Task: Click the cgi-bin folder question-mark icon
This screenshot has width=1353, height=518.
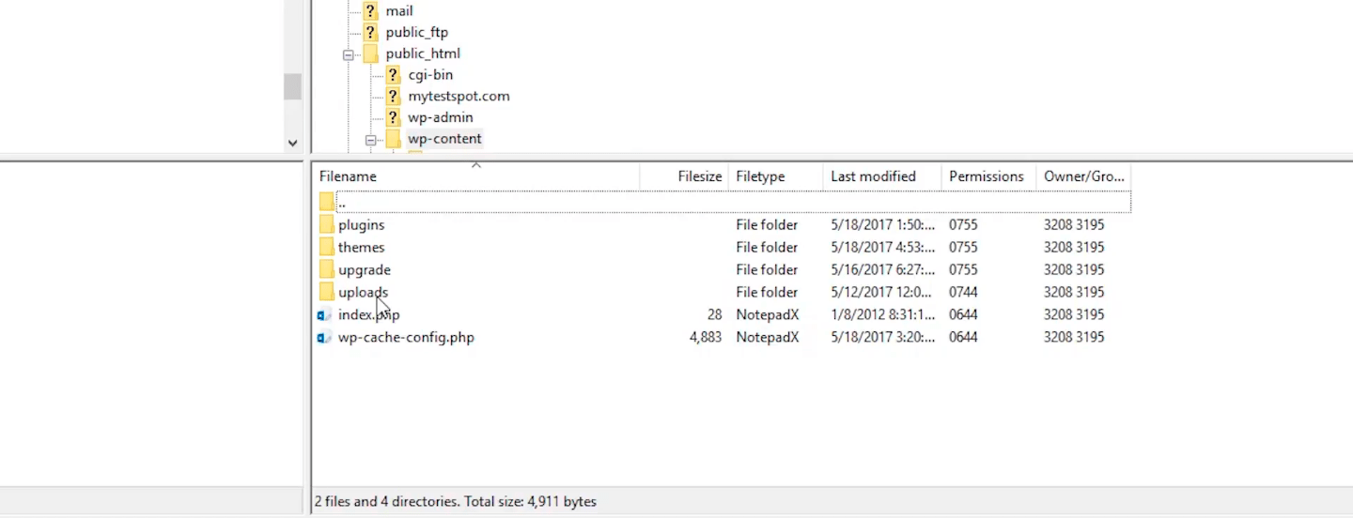Action: coord(393,75)
